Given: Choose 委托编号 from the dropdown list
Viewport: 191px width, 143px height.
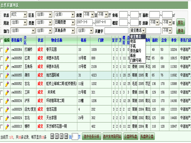Looking at the screenshot, I should (136, 51).
